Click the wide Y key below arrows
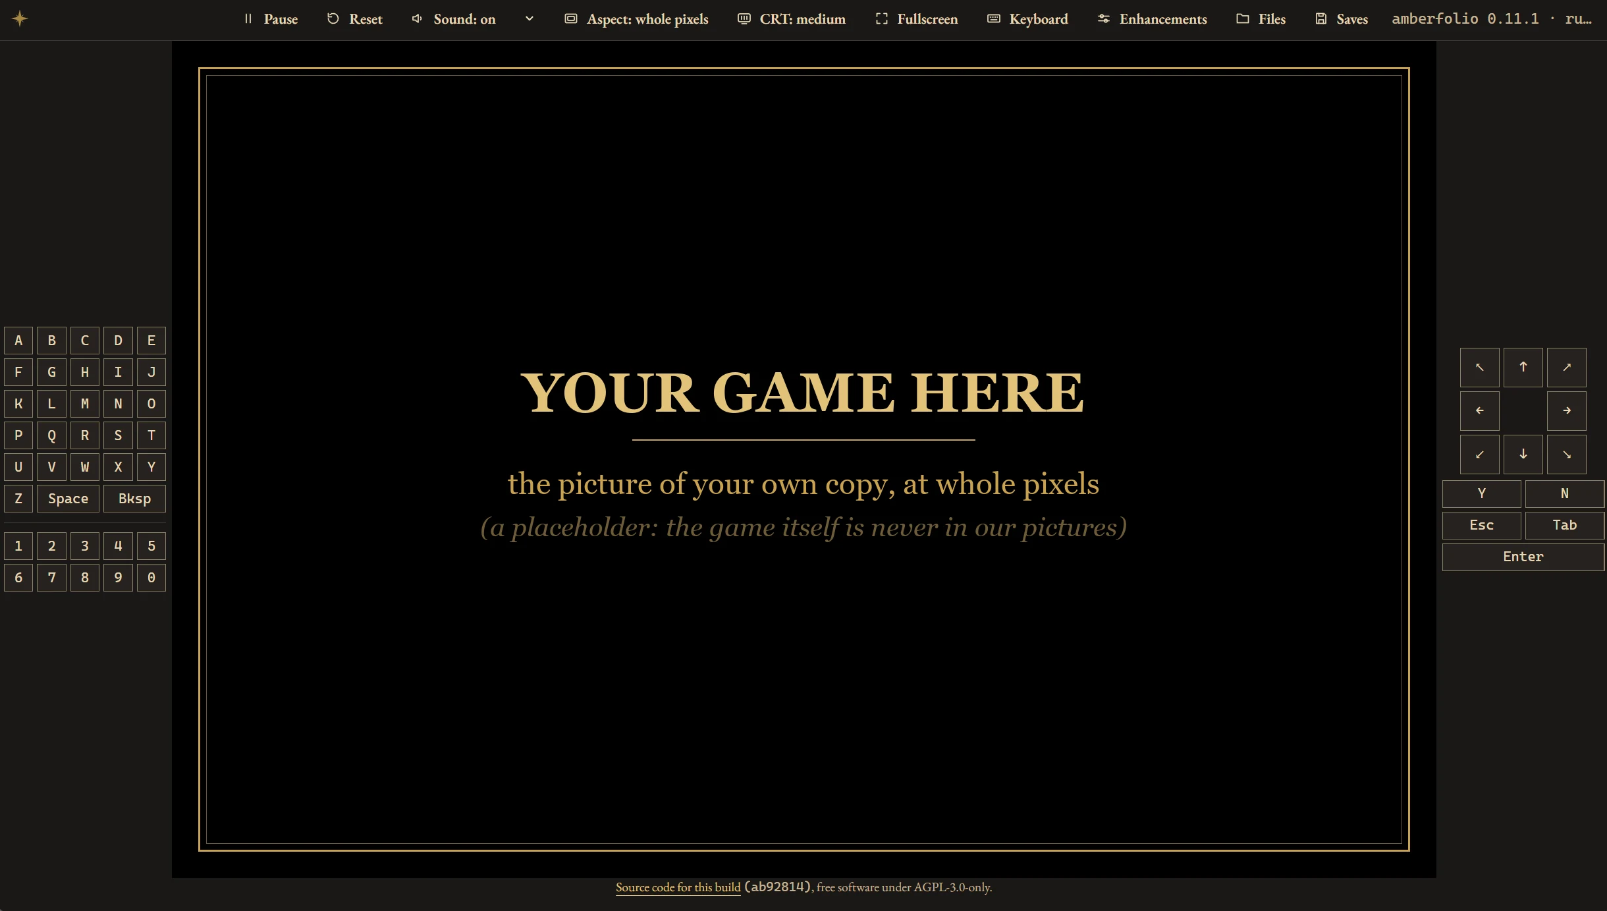 [x=1481, y=493]
